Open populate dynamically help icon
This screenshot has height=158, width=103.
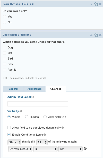point(63,128)
